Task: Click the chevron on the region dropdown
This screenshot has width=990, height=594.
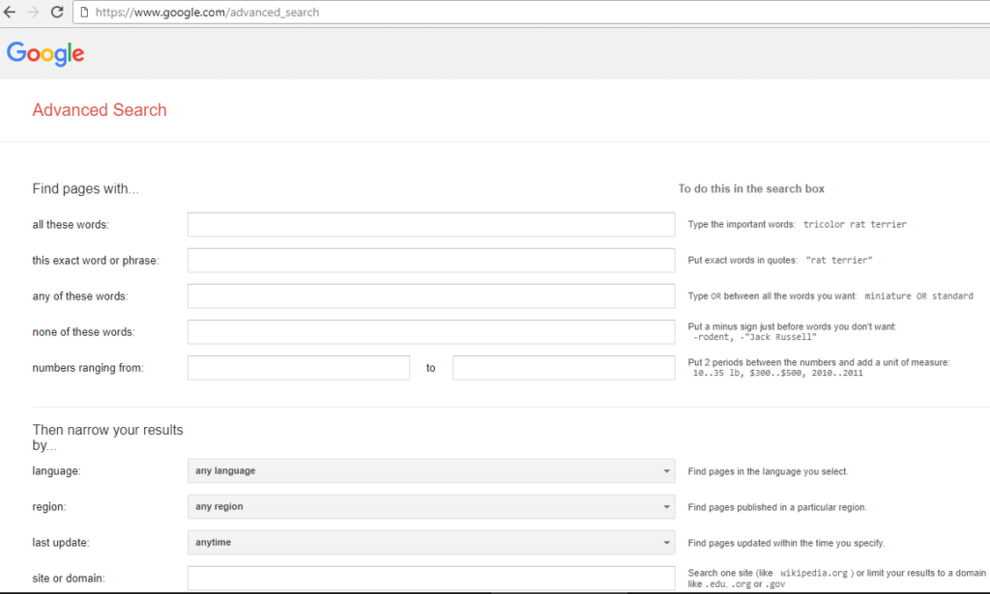Action: [x=666, y=506]
